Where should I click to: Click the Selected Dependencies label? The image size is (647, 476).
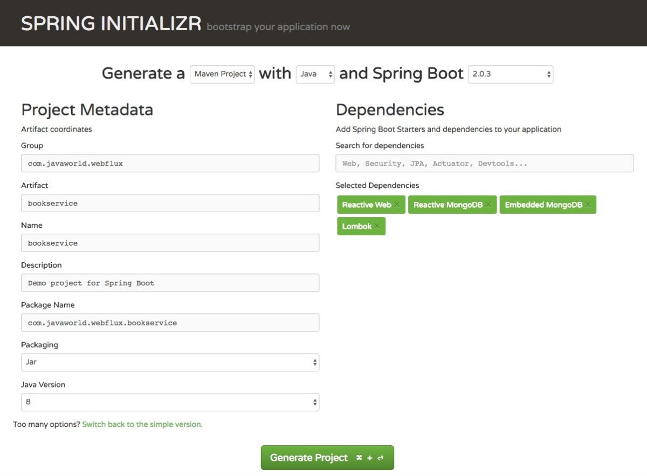[x=377, y=185]
